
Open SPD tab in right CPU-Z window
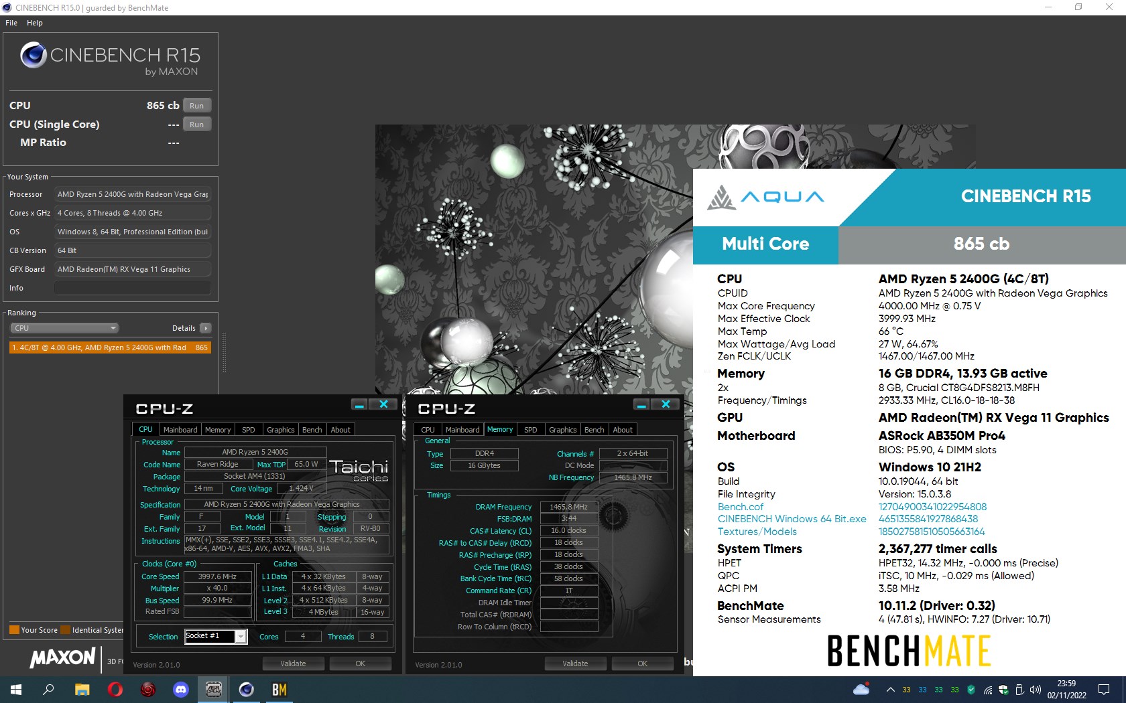click(x=531, y=430)
